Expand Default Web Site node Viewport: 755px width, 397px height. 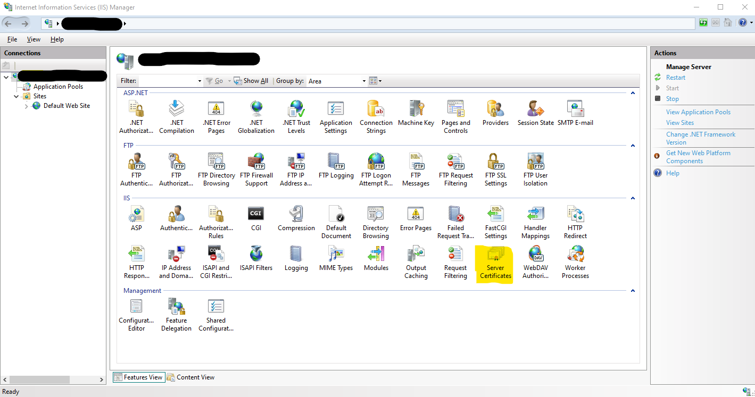26,106
